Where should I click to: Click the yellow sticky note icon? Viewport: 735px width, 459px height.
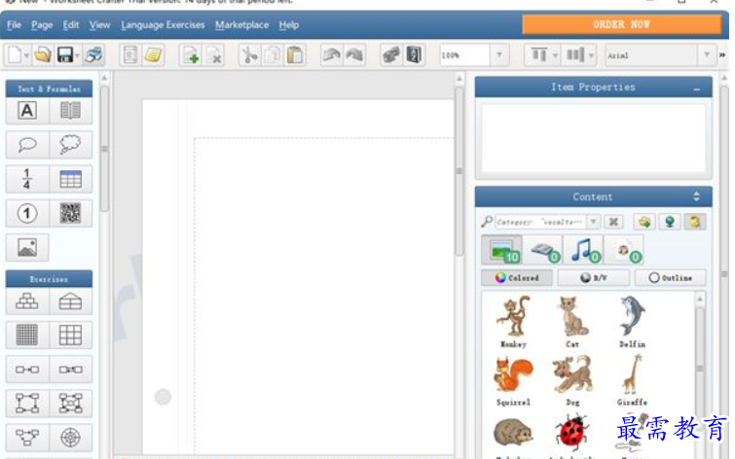pos(153,55)
